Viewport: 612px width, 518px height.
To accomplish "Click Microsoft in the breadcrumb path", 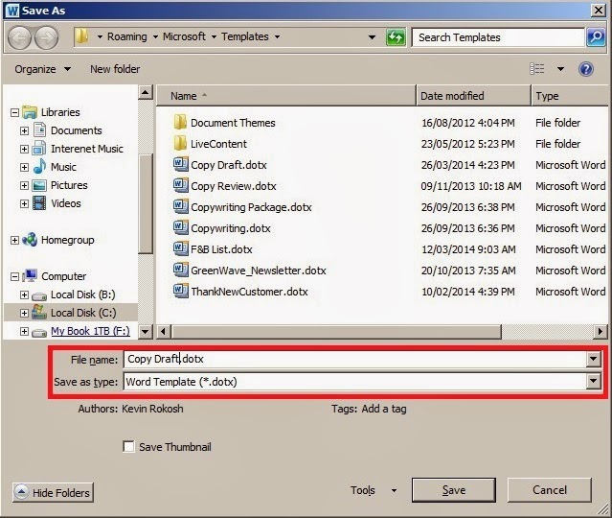I will [x=184, y=36].
